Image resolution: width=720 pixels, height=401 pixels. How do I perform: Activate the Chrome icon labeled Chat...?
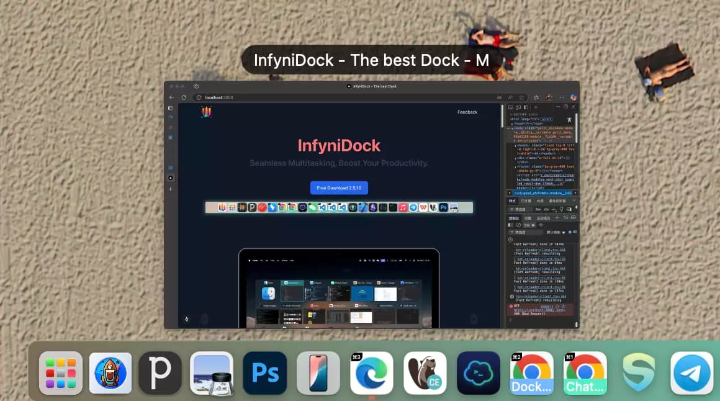click(x=585, y=373)
